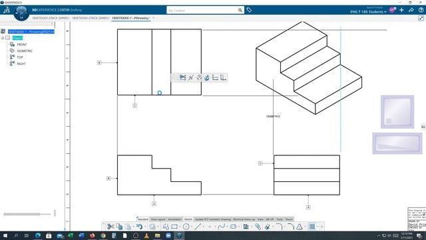426x240 pixels.
Task: Click the Undo arrow
Action: tap(139, 227)
